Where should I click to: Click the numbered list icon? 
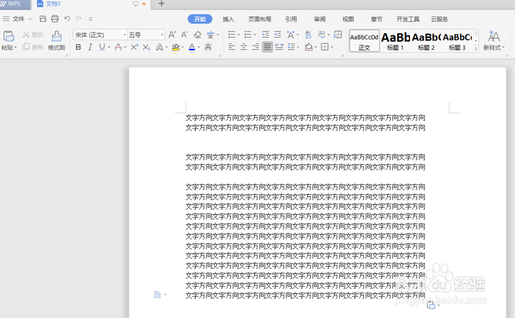click(x=248, y=34)
